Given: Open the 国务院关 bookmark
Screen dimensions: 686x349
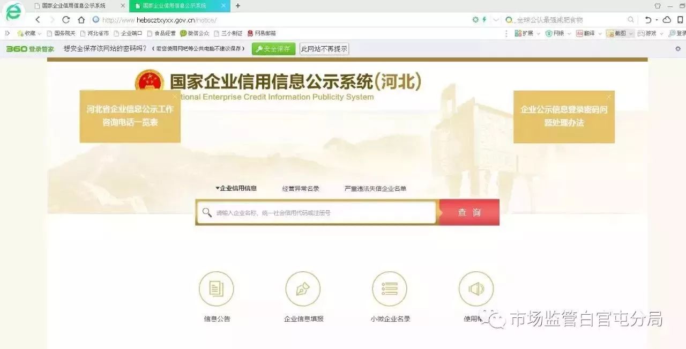Looking at the screenshot, I should coord(61,33).
